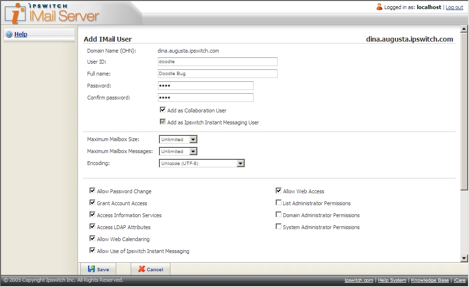The height and width of the screenshot is (287, 469).
Task: Click the Encoding label
Action: [x=99, y=163]
